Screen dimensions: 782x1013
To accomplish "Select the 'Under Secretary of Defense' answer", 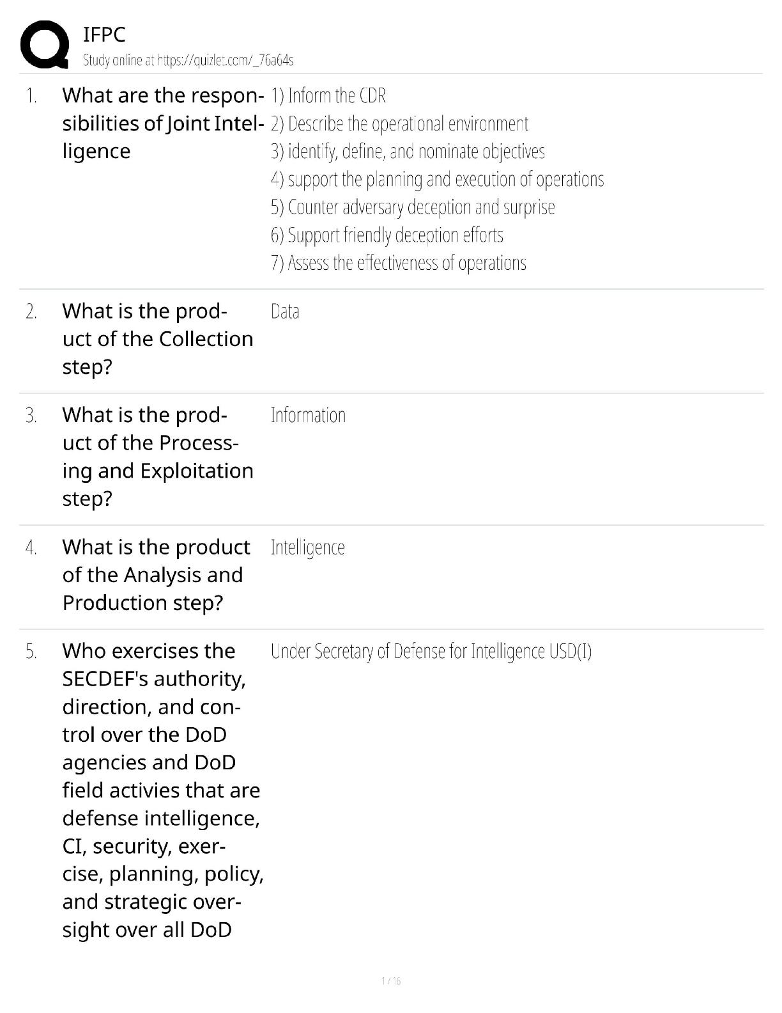I will pos(431,652).
